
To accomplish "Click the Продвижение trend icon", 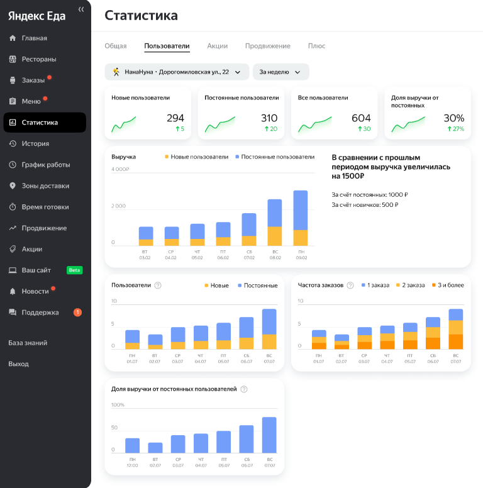I will (x=13, y=228).
